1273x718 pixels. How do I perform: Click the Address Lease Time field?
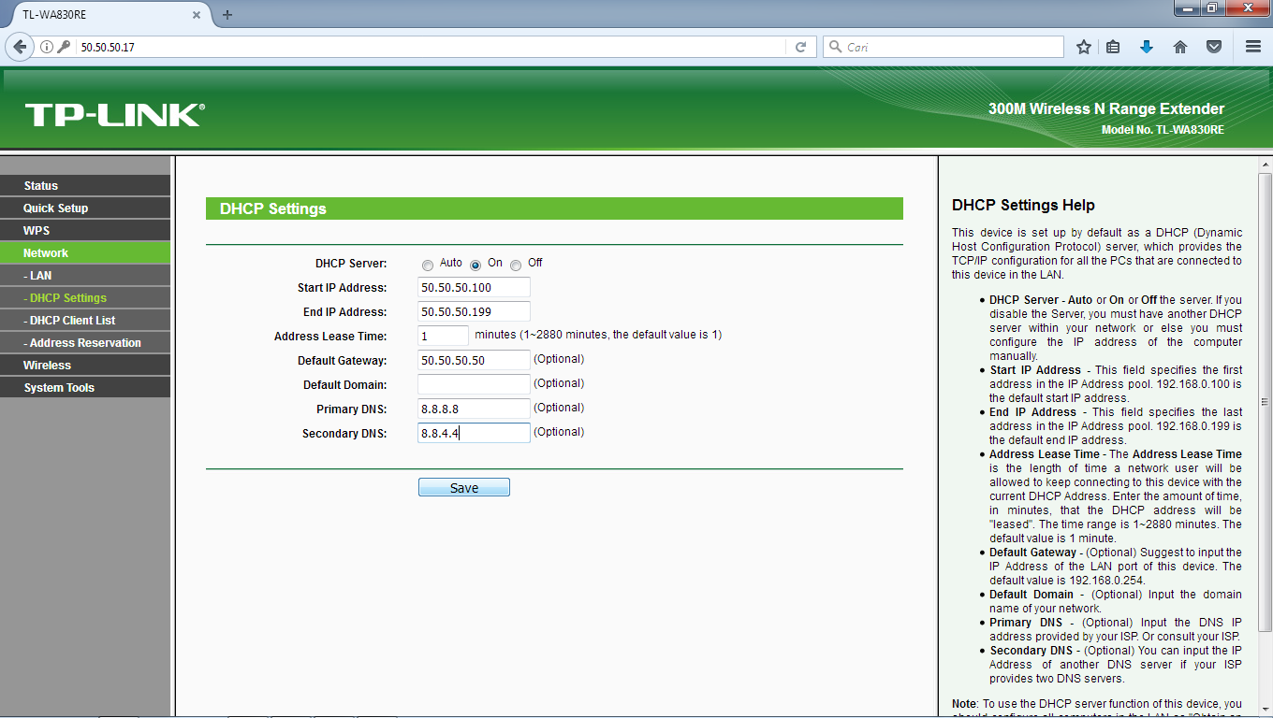click(x=443, y=336)
